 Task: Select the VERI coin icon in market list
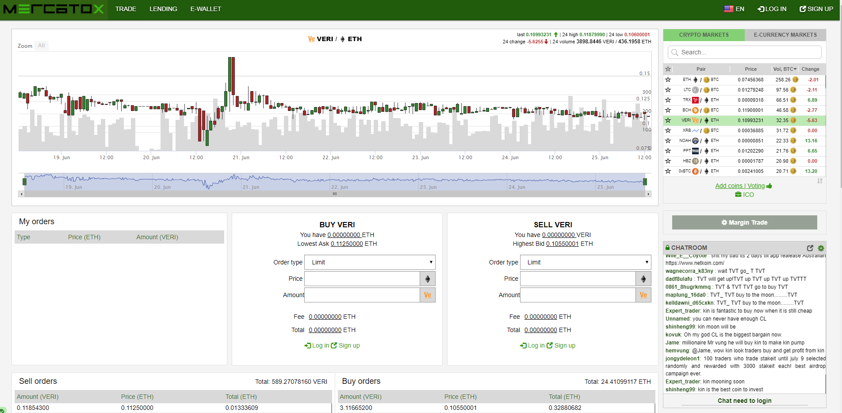pyautogui.click(x=696, y=120)
